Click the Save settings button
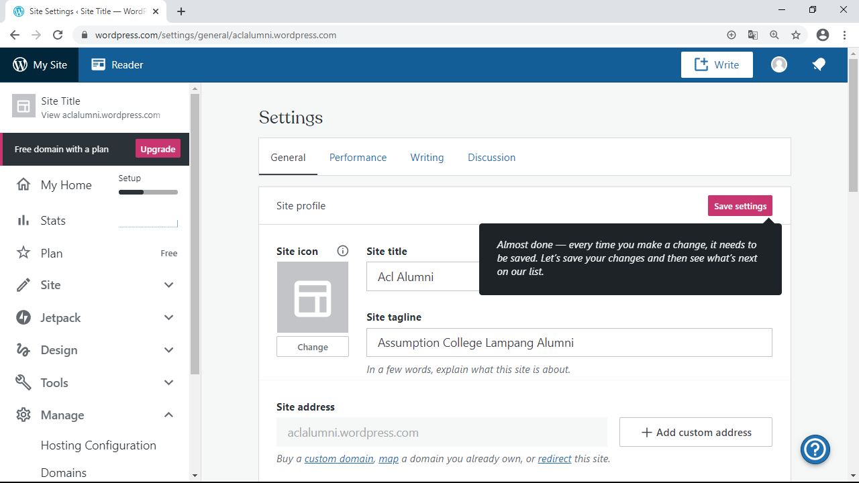Image resolution: width=859 pixels, height=483 pixels. (x=740, y=206)
